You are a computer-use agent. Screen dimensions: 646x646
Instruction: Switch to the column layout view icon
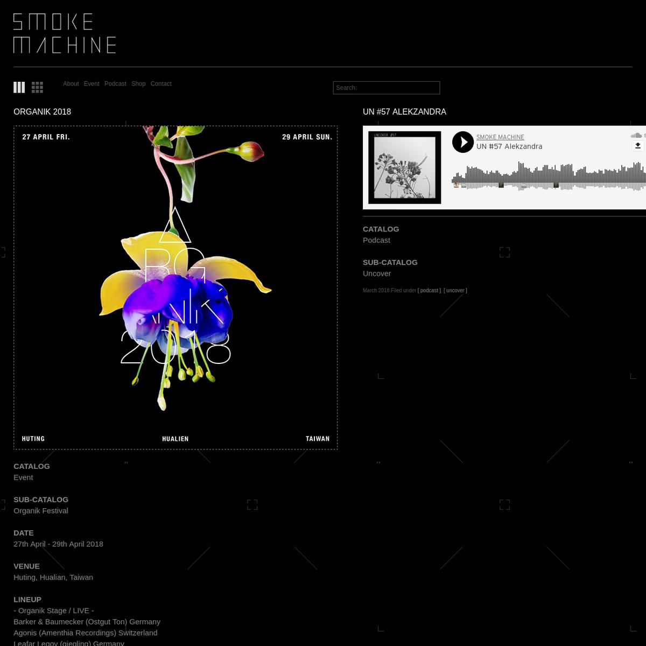(19, 87)
